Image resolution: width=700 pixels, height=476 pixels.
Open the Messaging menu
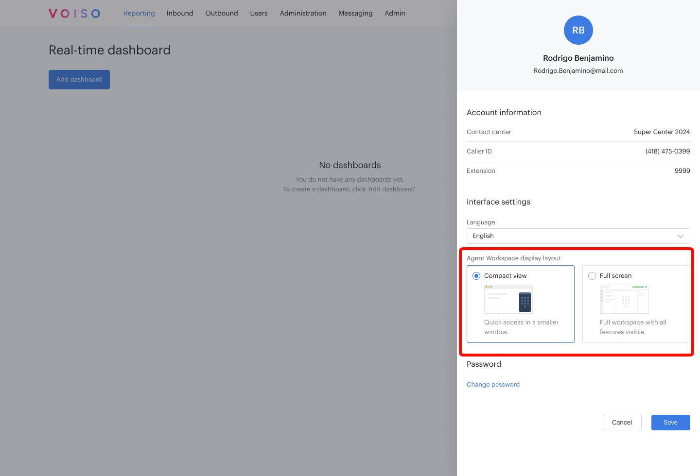coord(355,13)
